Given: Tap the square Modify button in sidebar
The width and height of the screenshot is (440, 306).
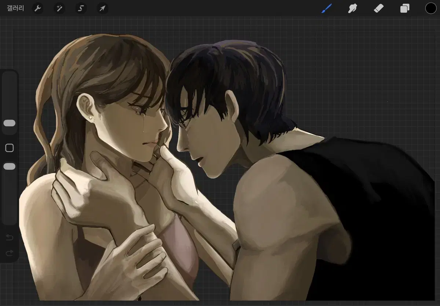Looking at the screenshot, I should tap(10, 148).
